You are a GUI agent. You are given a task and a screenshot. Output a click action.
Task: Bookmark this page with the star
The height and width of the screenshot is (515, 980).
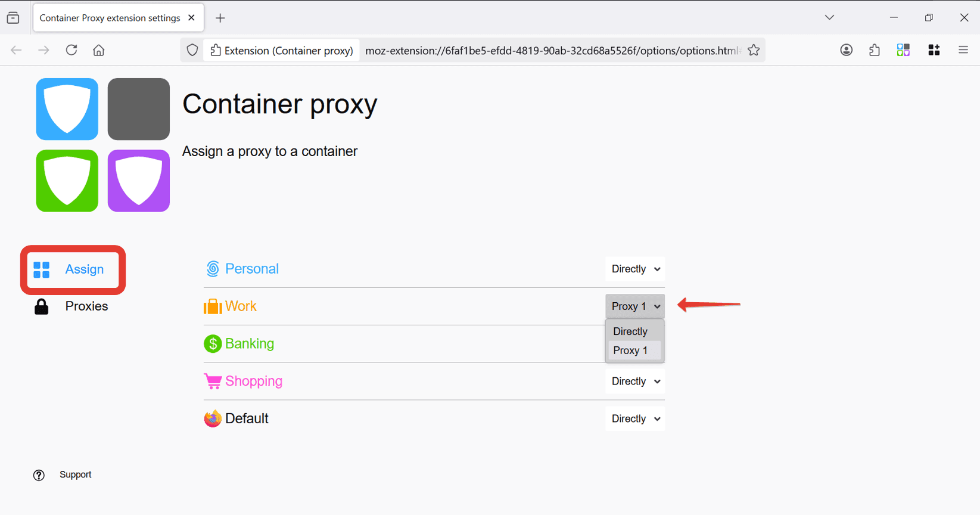754,50
